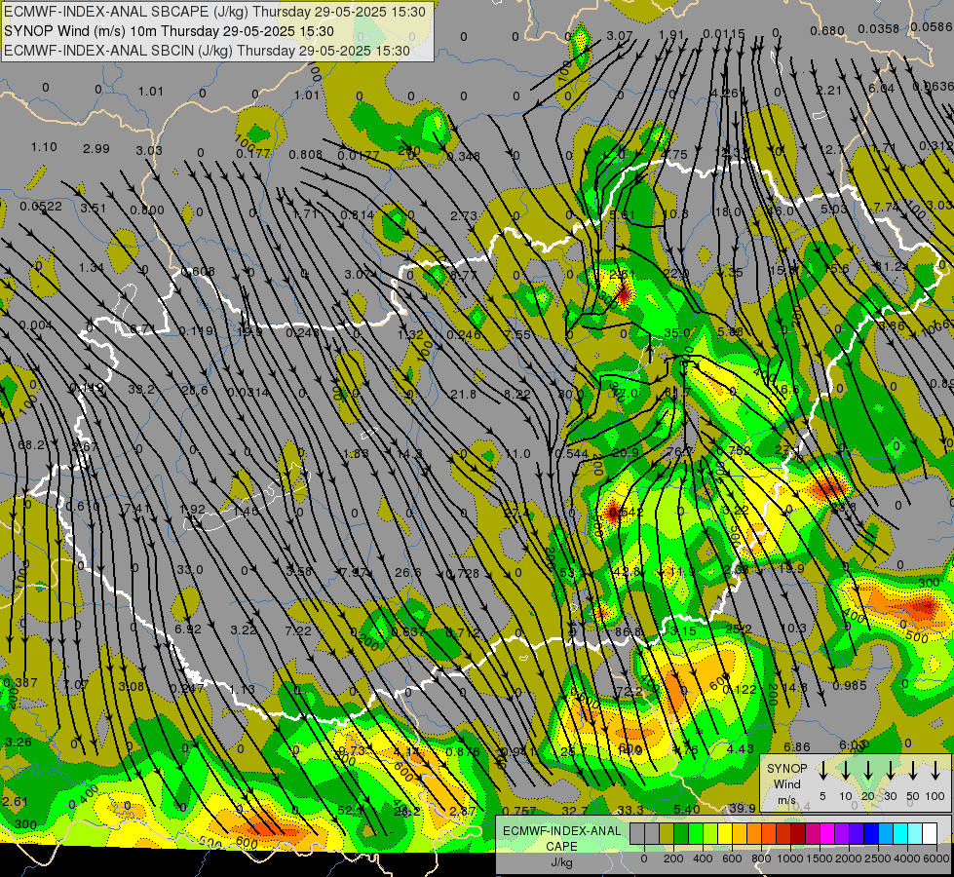Screen dimensions: 954x877
Task: Click the '1000' tick label on the CAPE scale
Action: pyautogui.click(x=791, y=858)
